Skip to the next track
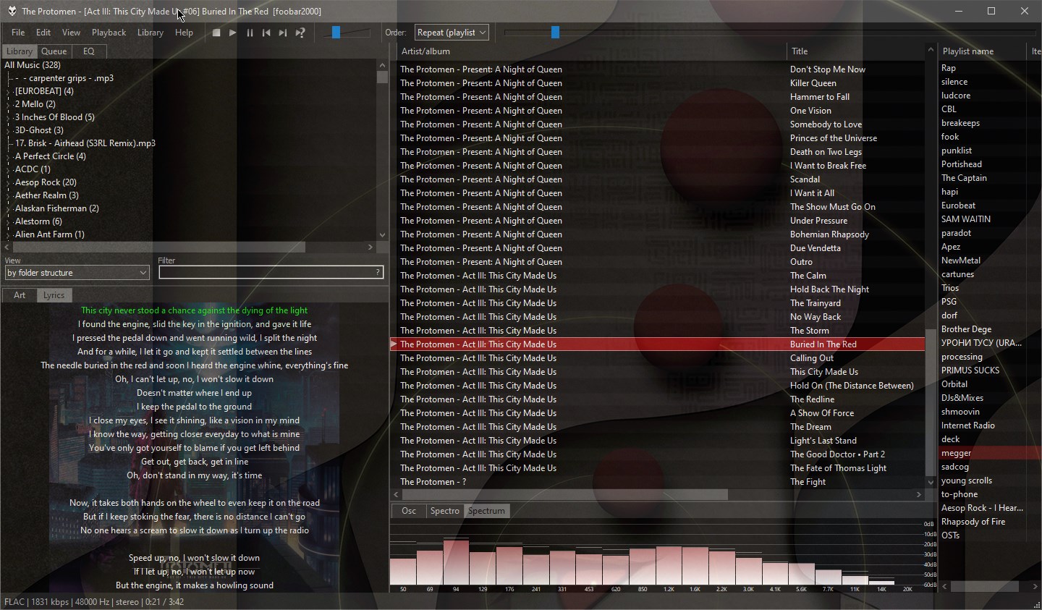This screenshot has height=610, width=1042. (x=283, y=33)
